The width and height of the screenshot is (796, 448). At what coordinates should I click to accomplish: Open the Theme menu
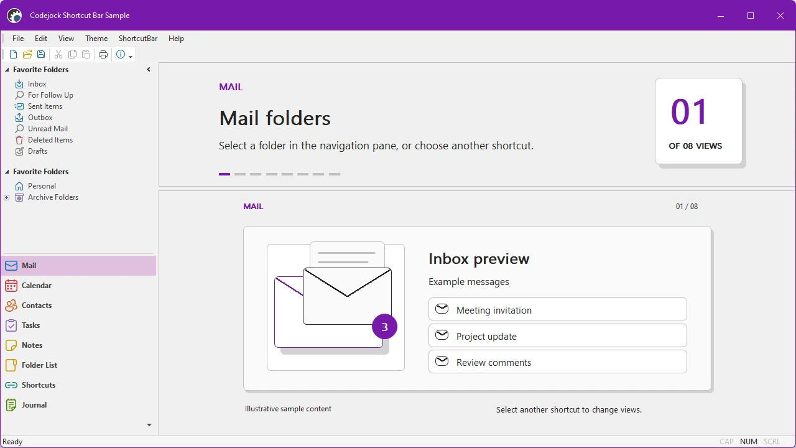point(96,39)
